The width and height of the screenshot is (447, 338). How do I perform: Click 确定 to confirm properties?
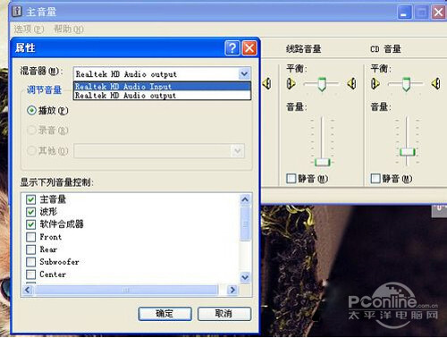164,314
